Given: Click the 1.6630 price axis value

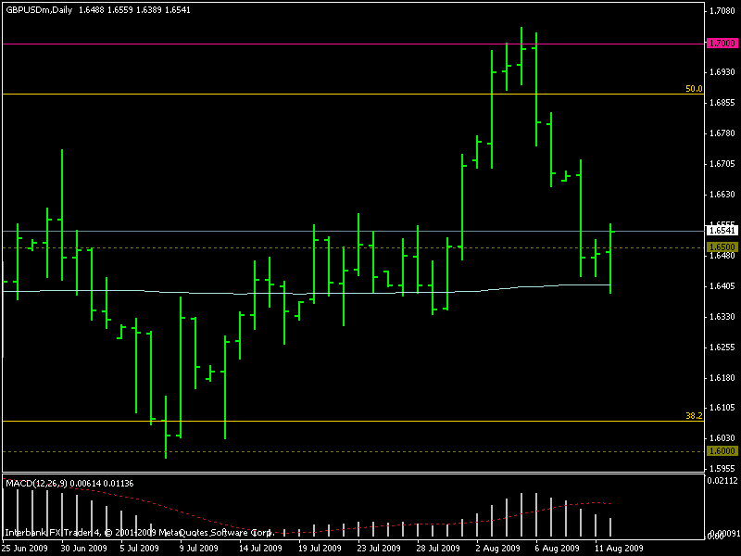Looking at the screenshot, I should tap(722, 195).
